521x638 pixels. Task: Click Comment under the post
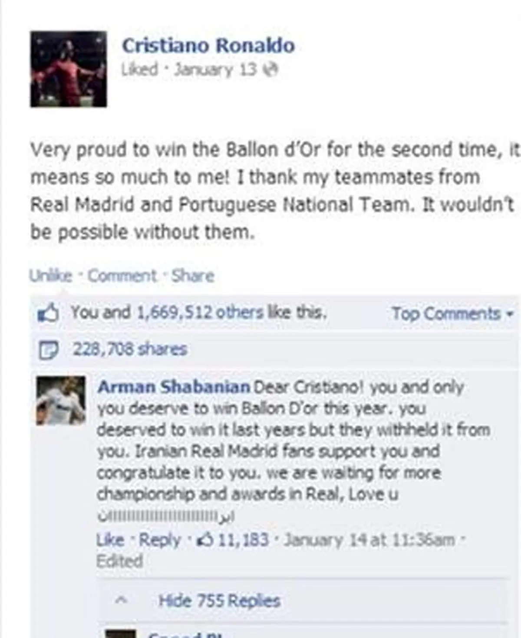[x=122, y=276]
